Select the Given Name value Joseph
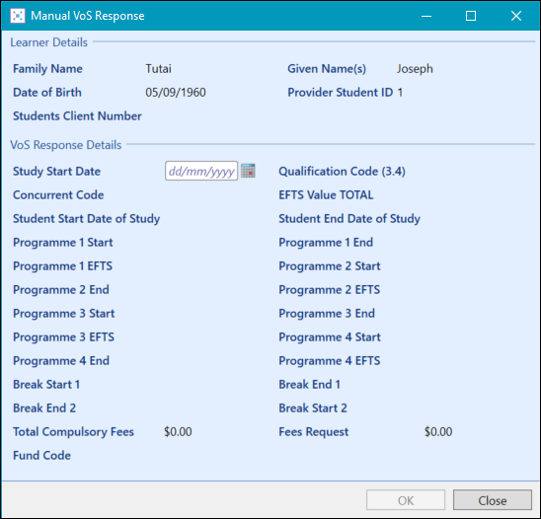Screen dimensions: 541x519 415,69
